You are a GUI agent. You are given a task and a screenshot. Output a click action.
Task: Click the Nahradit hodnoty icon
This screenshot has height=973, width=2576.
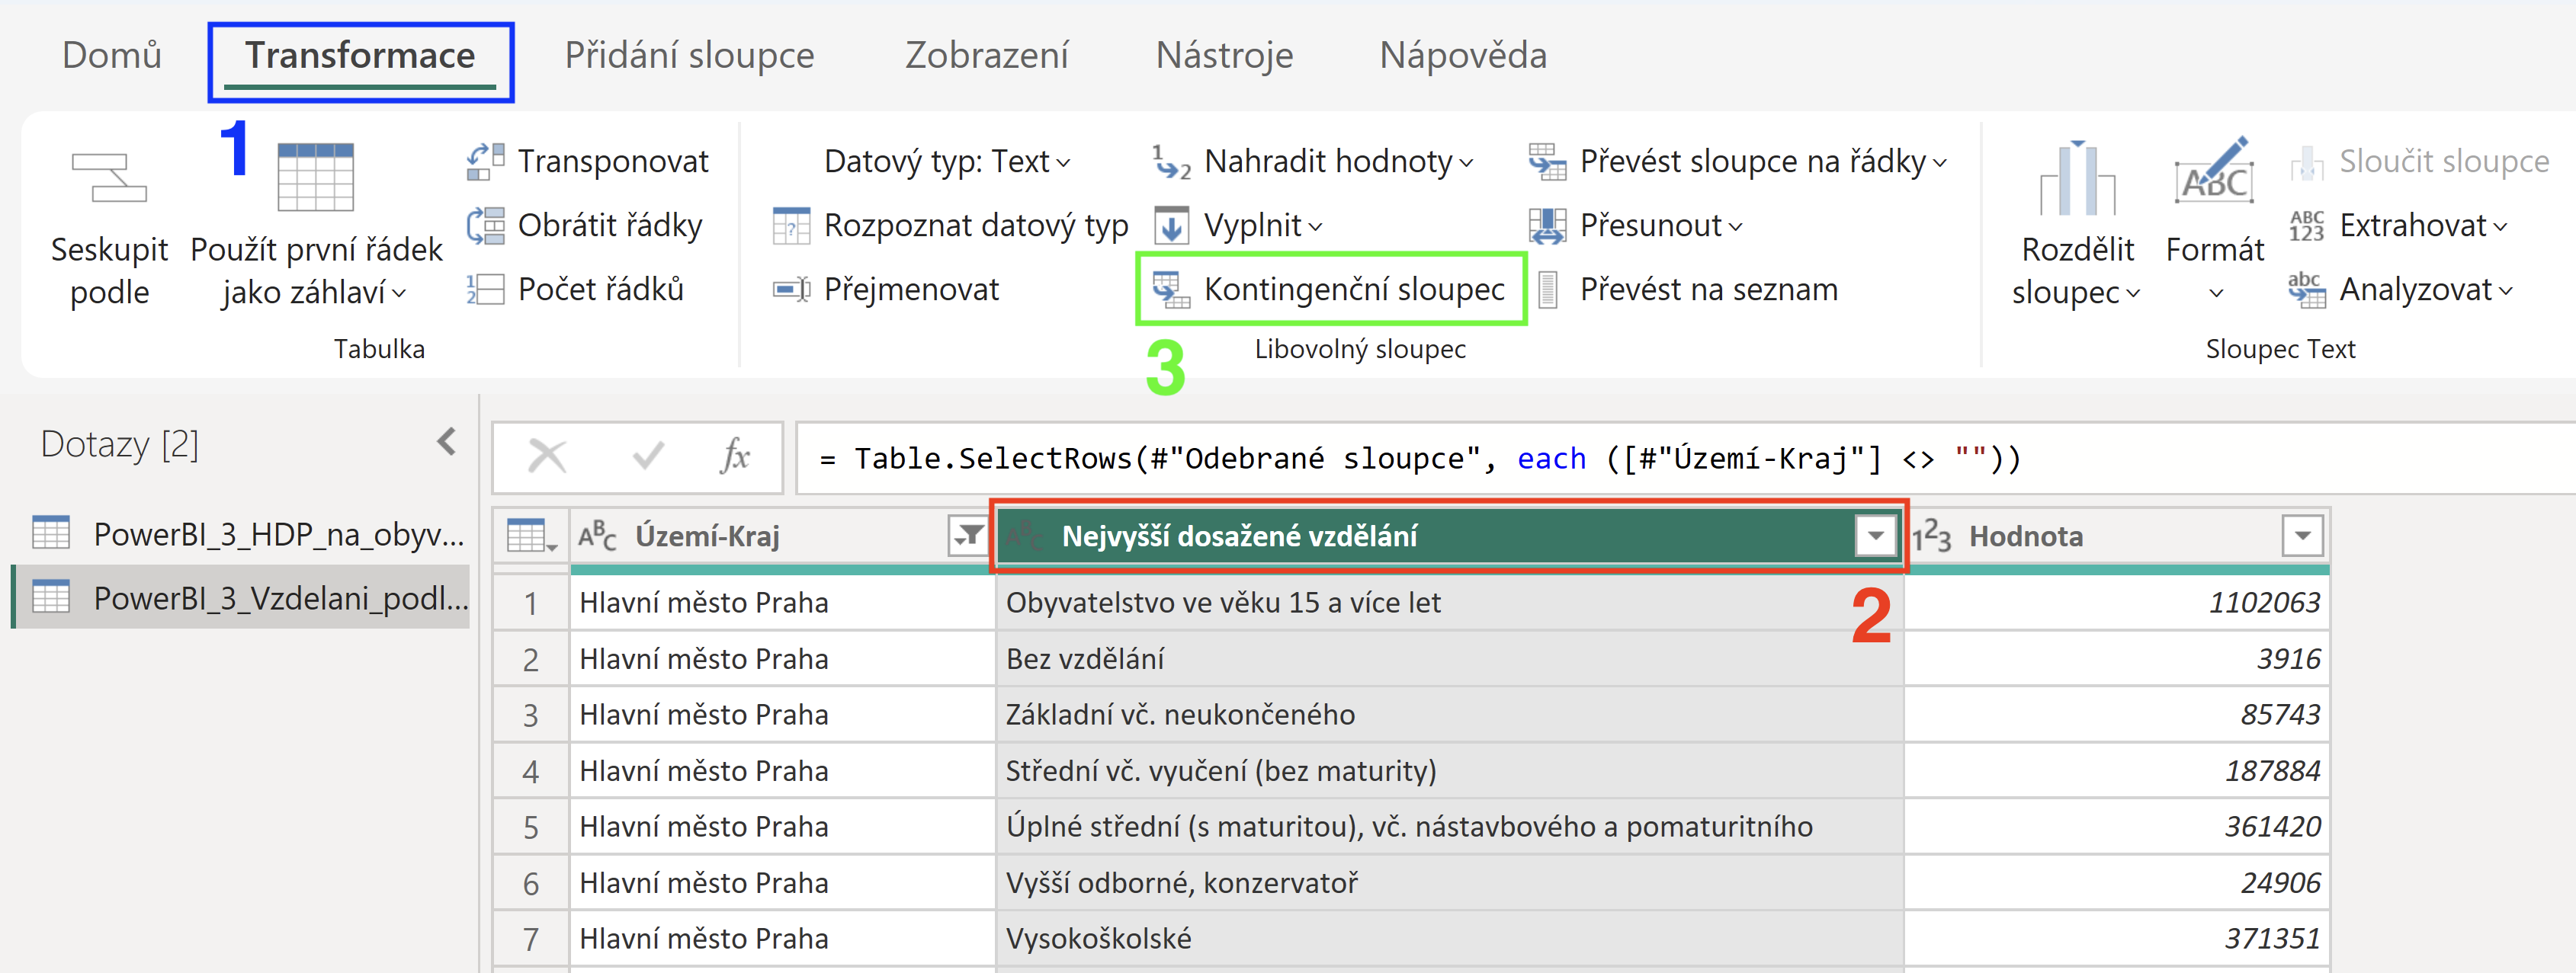pos(1171,161)
